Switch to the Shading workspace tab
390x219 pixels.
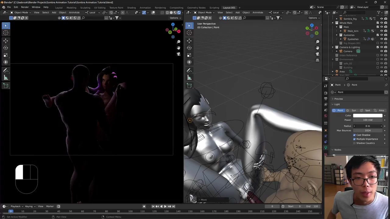[x=131, y=8]
